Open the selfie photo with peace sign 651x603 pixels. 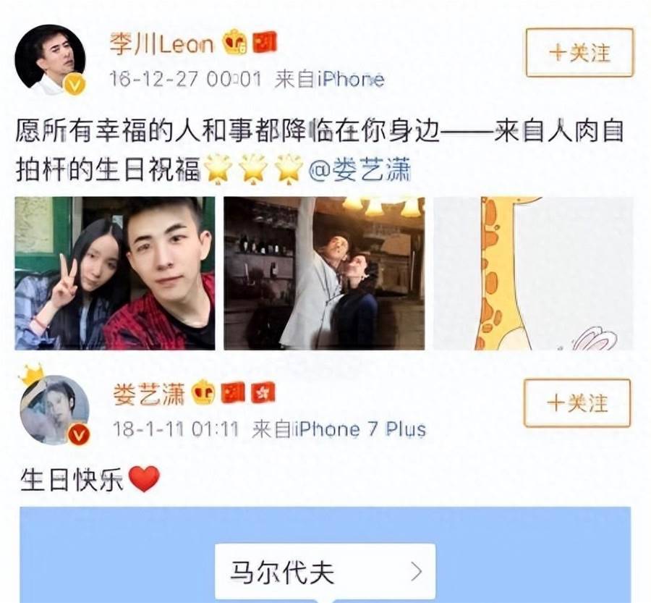coord(115,273)
